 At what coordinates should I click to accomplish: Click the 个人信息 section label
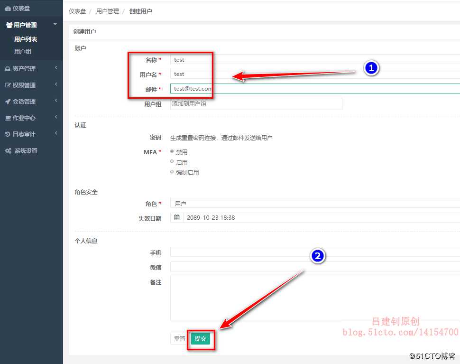coord(86,241)
